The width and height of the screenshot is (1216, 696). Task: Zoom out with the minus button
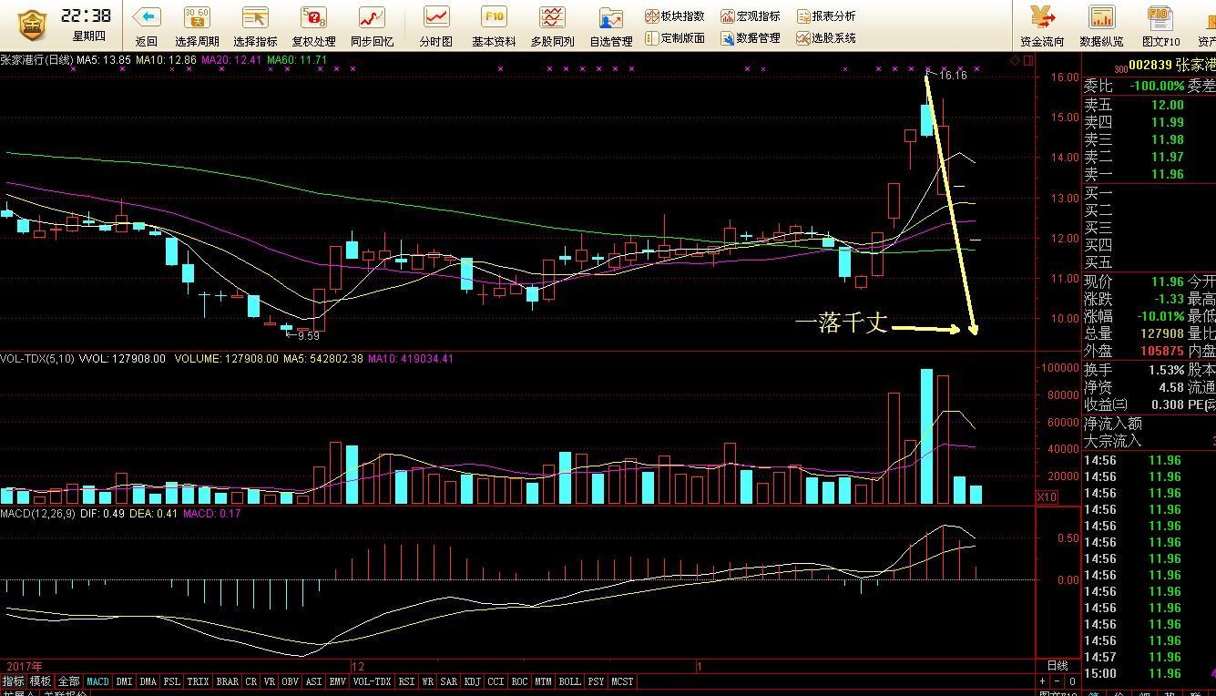[x=1058, y=681]
